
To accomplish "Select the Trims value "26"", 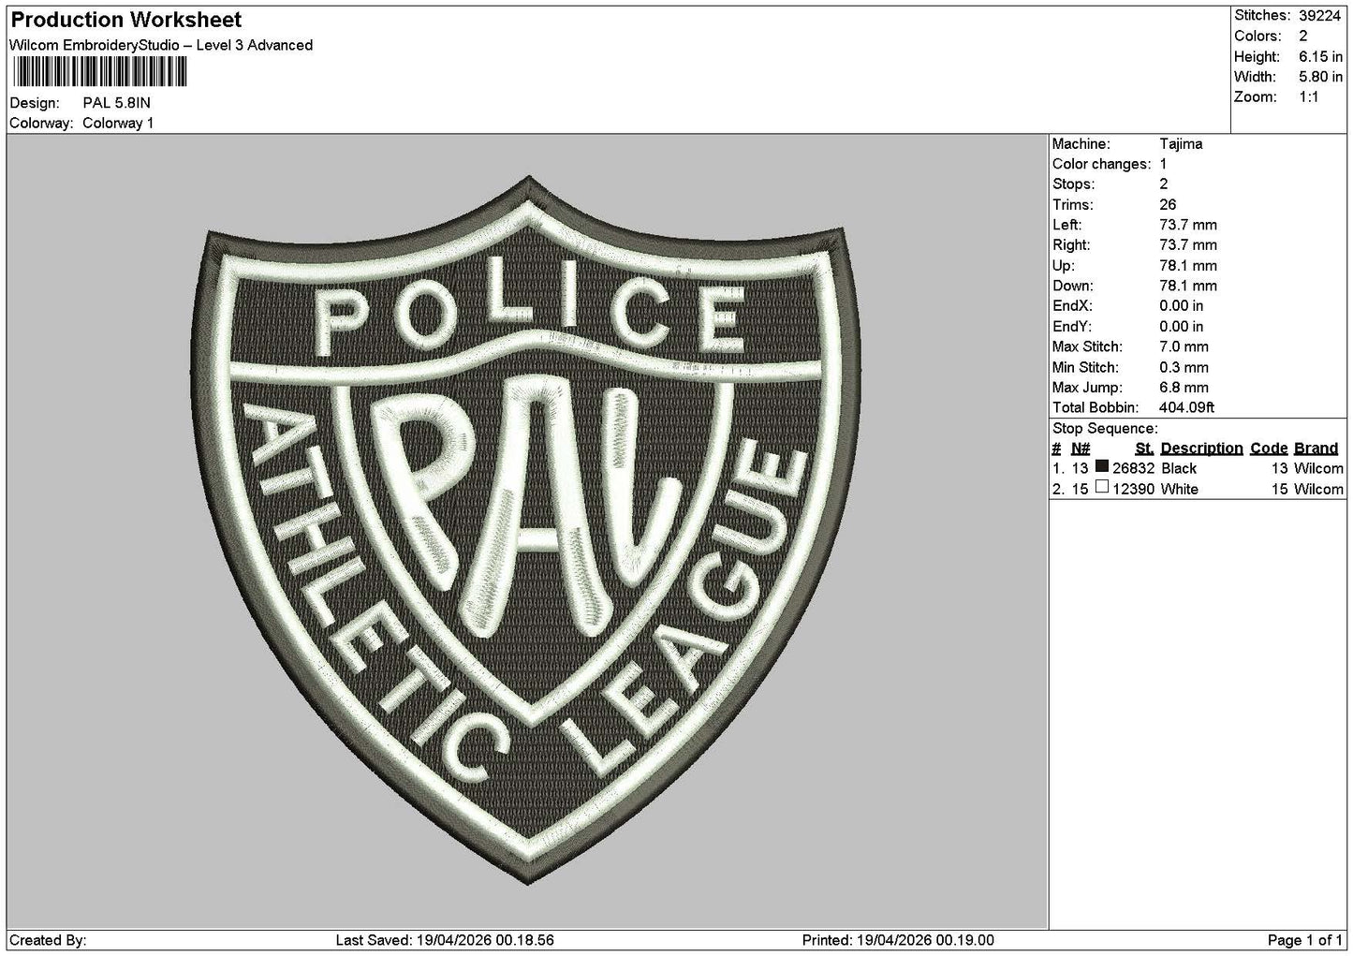I will [x=1168, y=205].
